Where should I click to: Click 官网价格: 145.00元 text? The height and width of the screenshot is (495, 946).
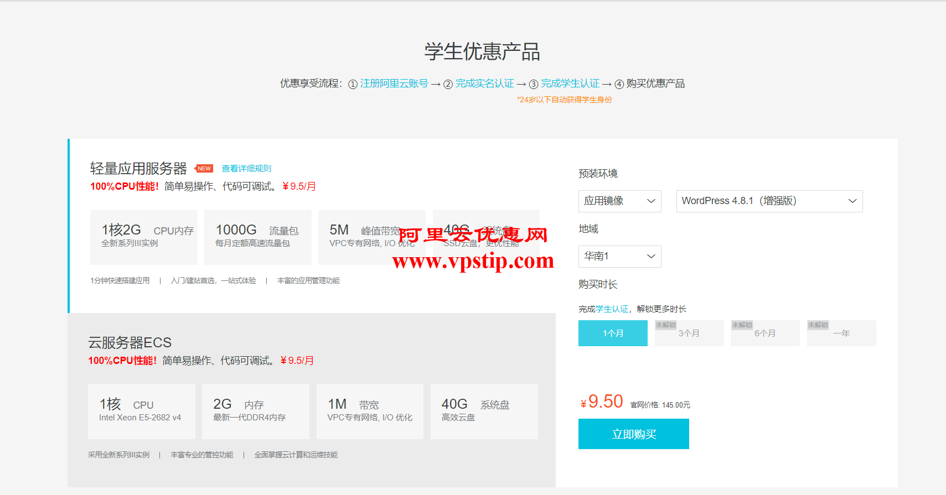(x=660, y=405)
